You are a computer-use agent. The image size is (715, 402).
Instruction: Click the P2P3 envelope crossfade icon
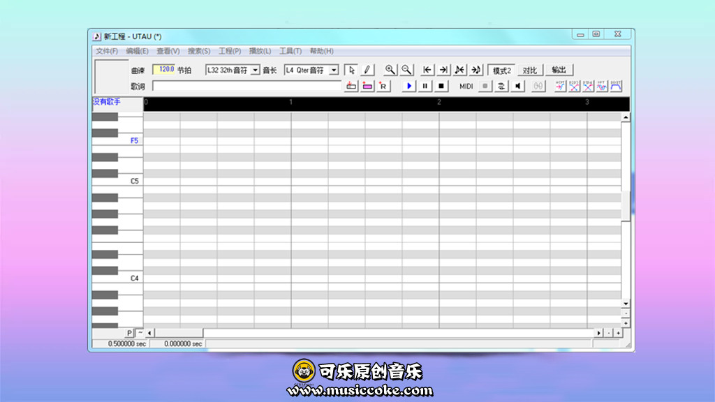[574, 86]
